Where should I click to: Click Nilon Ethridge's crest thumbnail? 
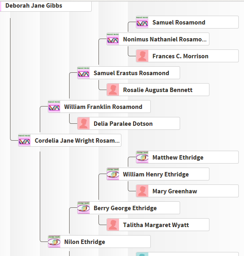pyautogui.click(x=54, y=242)
